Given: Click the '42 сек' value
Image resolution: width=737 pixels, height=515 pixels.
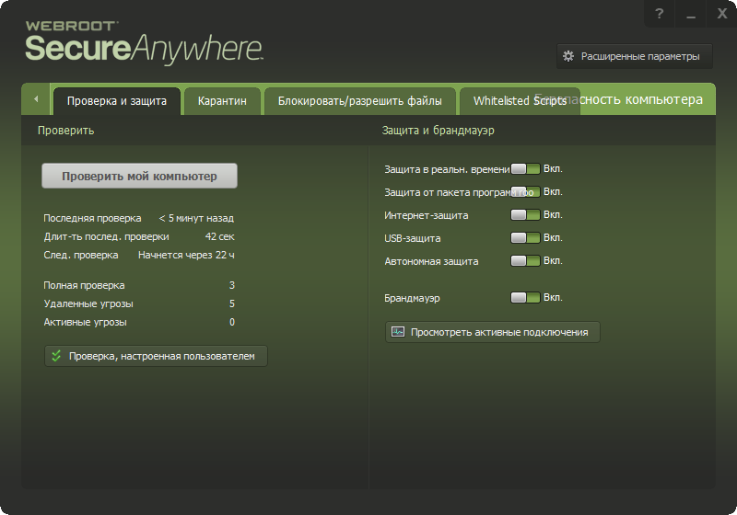Looking at the screenshot, I should [219, 237].
